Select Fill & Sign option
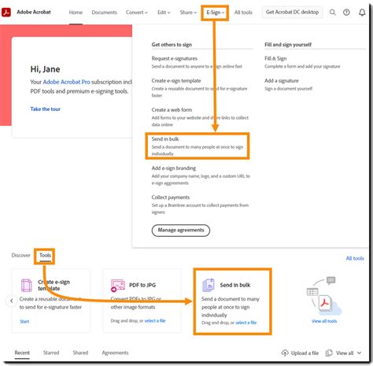This screenshot has width=373, height=366. [275, 58]
